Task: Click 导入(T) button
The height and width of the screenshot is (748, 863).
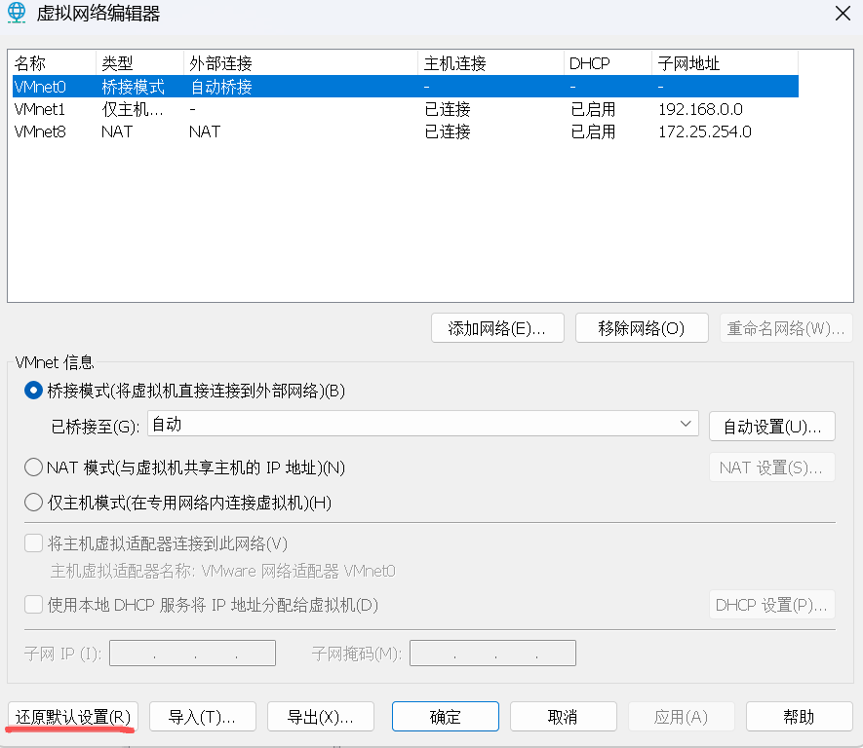Action: pyautogui.click(x=203, y=717)
